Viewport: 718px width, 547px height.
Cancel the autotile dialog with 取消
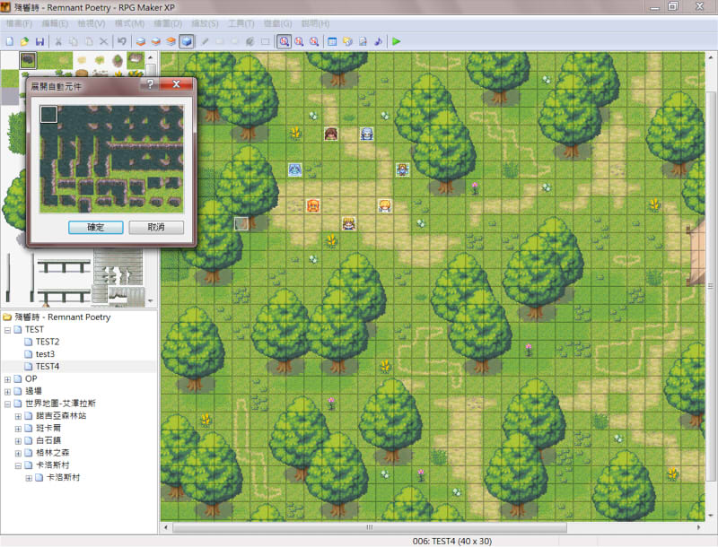(x=156, y=227)
